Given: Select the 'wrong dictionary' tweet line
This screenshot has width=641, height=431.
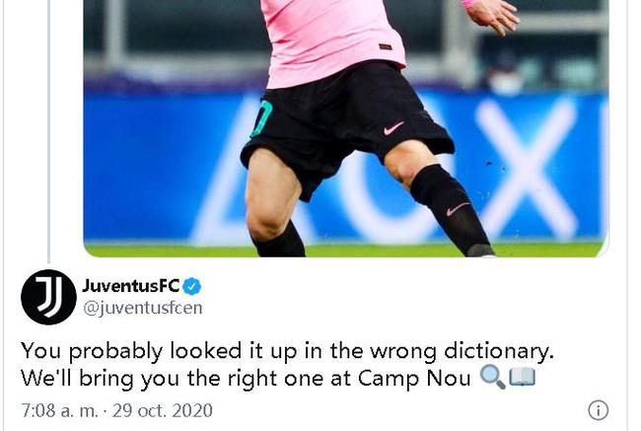Looking at the screenshot, I should click(x=287, y=351).
